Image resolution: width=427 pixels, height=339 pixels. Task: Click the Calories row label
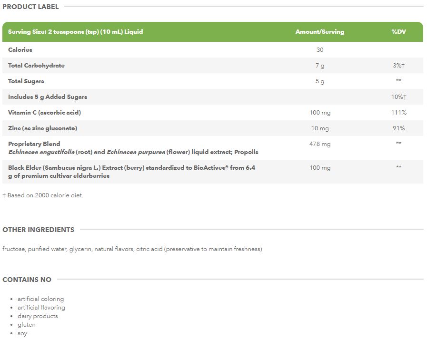[20, 49]
